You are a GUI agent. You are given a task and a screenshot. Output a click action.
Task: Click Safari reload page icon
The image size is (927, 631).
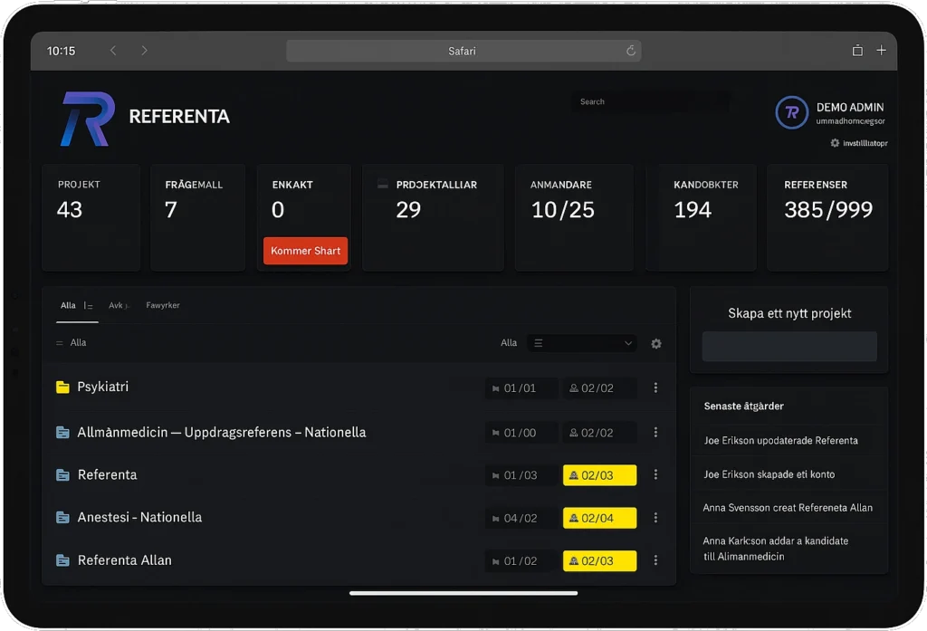pyautogui.click(x=631, y=52)
